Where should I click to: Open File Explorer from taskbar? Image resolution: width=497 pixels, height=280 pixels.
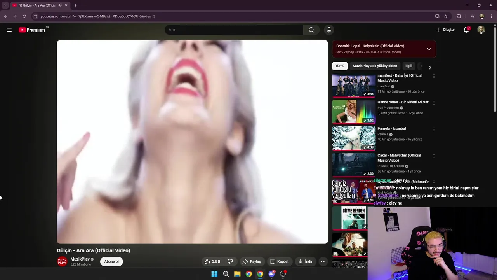click(237, 274)
